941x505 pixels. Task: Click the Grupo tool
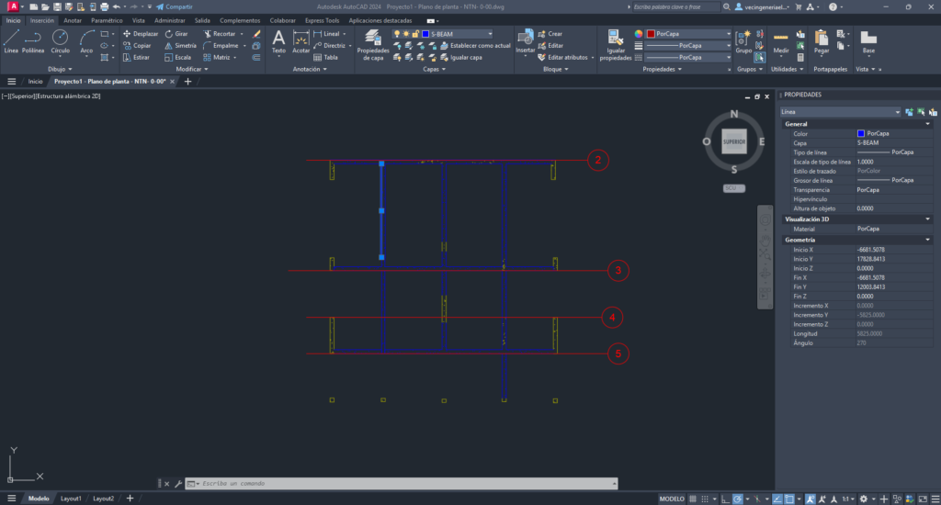tap(743, 41)
